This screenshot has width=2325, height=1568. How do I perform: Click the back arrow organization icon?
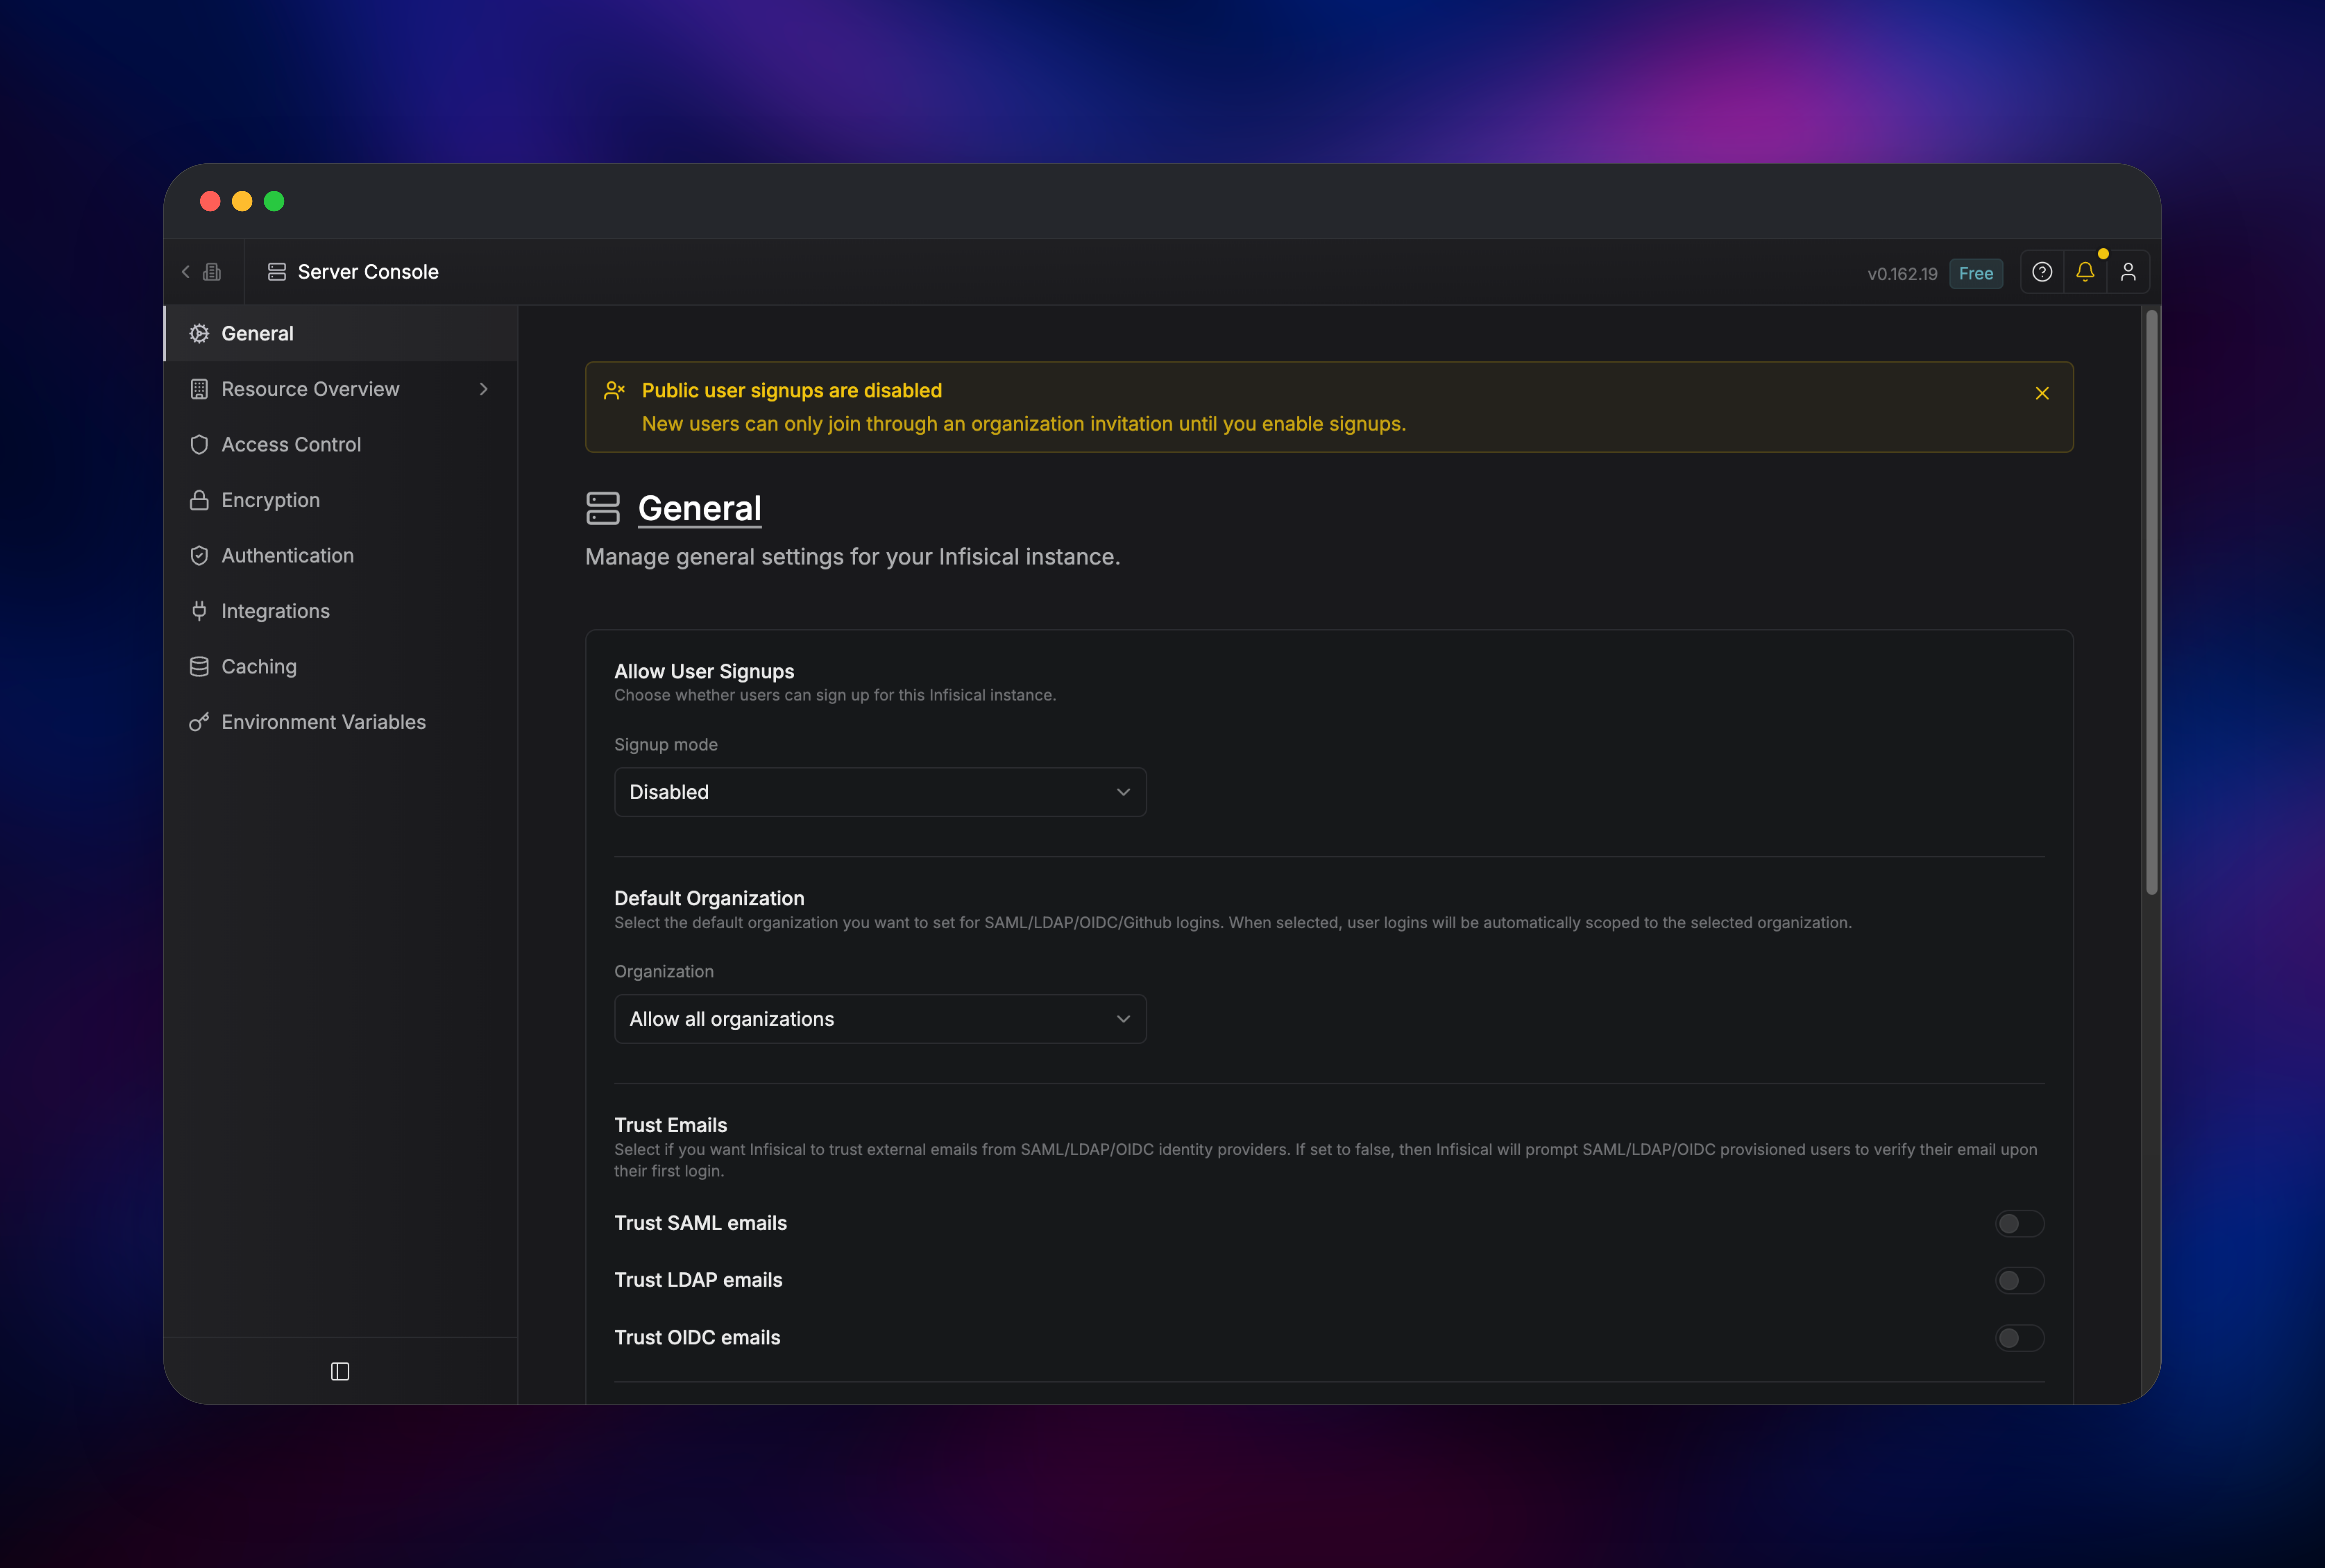(201, 272)
